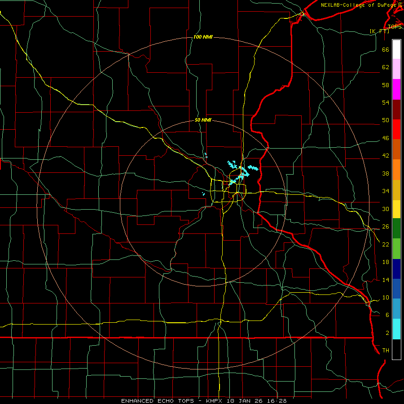Click the "22" legend value
Screen dimensions: 404x404
(386, 244)
